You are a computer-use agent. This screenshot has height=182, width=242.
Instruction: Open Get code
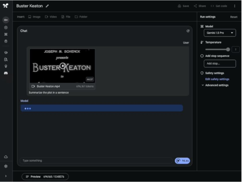click(x=219, y=6)
